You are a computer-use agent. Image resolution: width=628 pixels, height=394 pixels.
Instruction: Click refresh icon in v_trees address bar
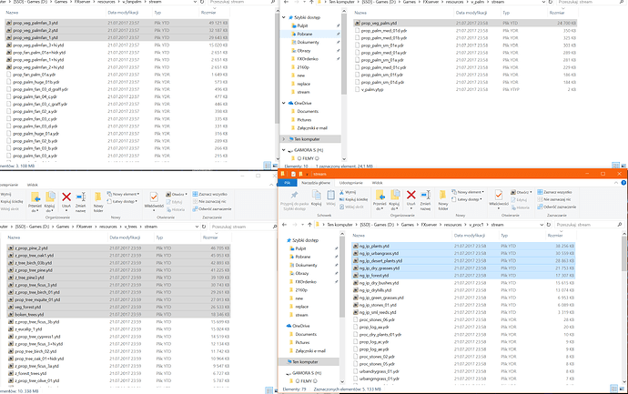click(204, 227)
